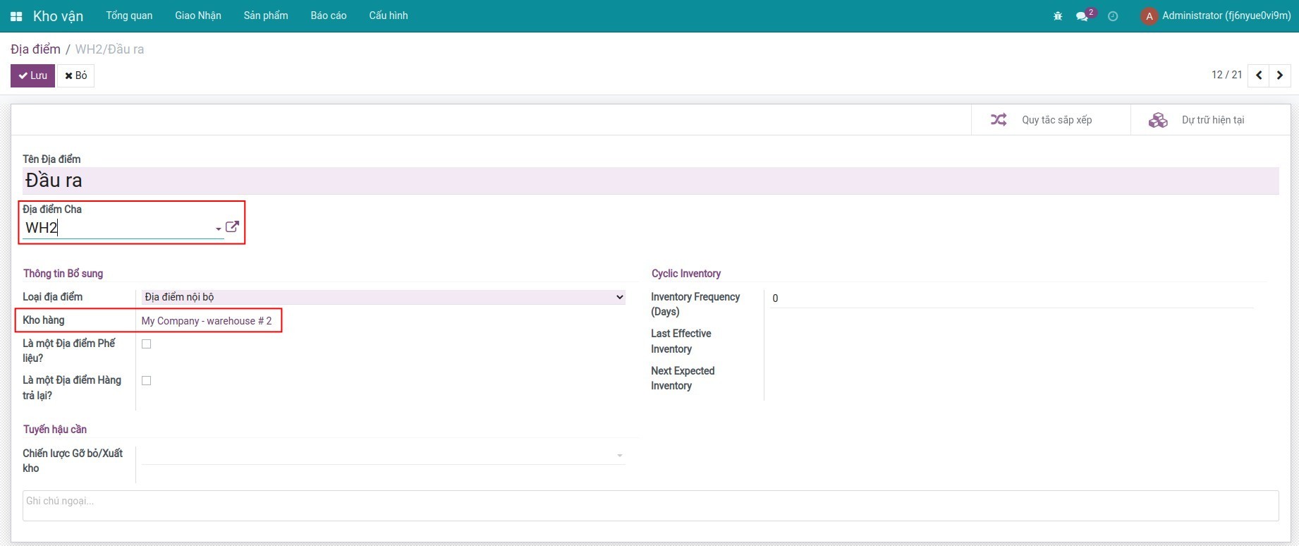Screen dimensions: 1299x546
Task: Toggle the return location checkbox
Action: pyautogui.click(x=147, y=381)
